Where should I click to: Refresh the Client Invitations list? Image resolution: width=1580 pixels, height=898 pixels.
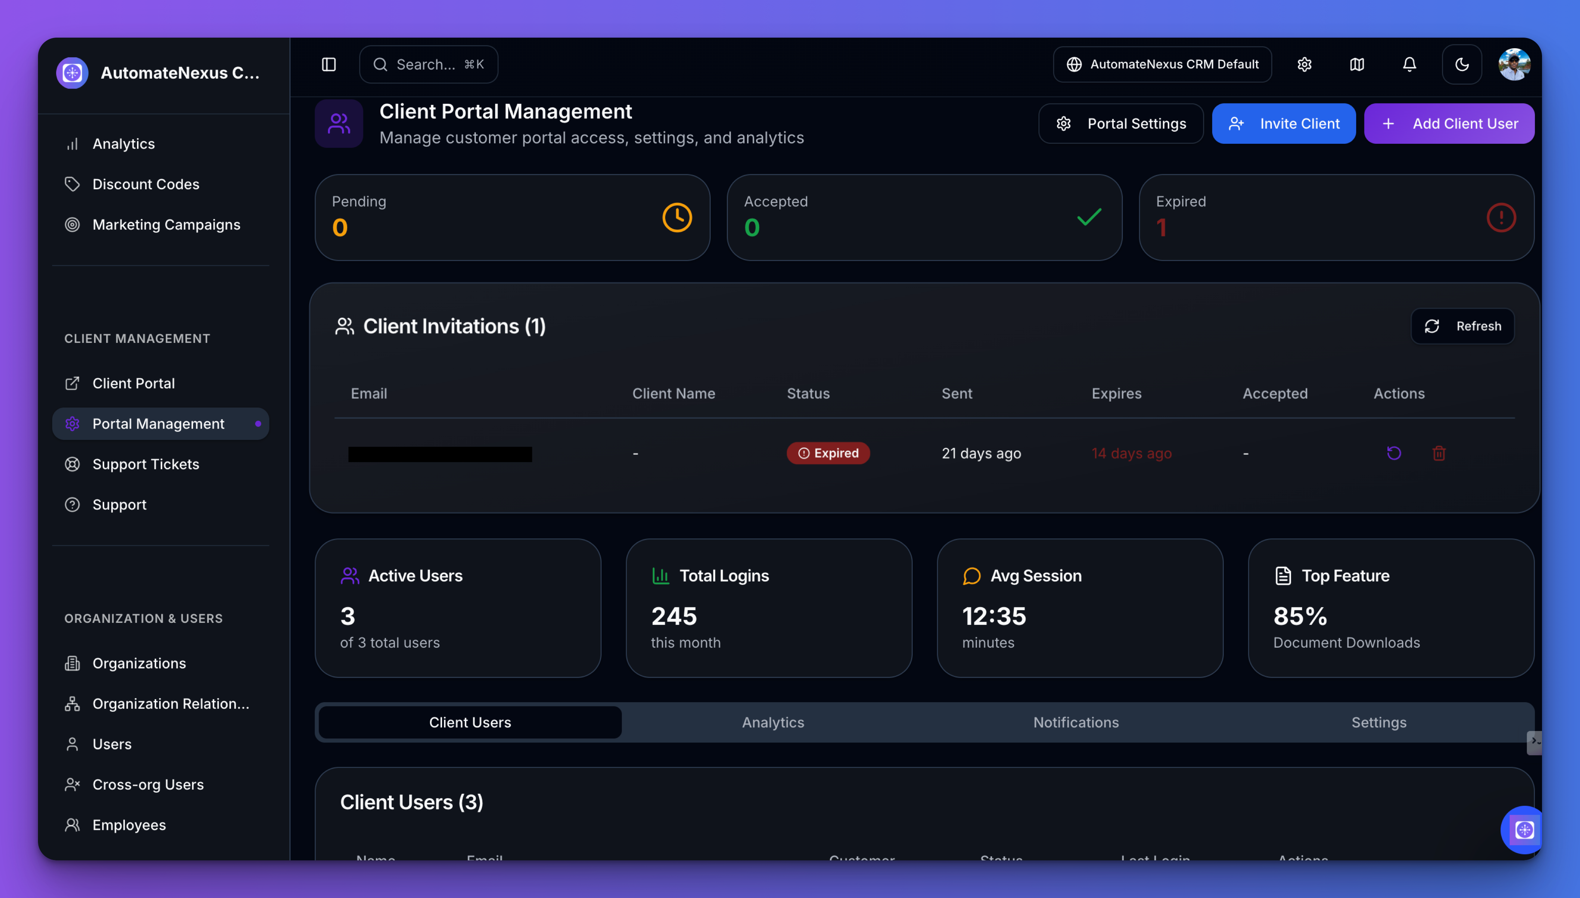[x=1462, y=326]
